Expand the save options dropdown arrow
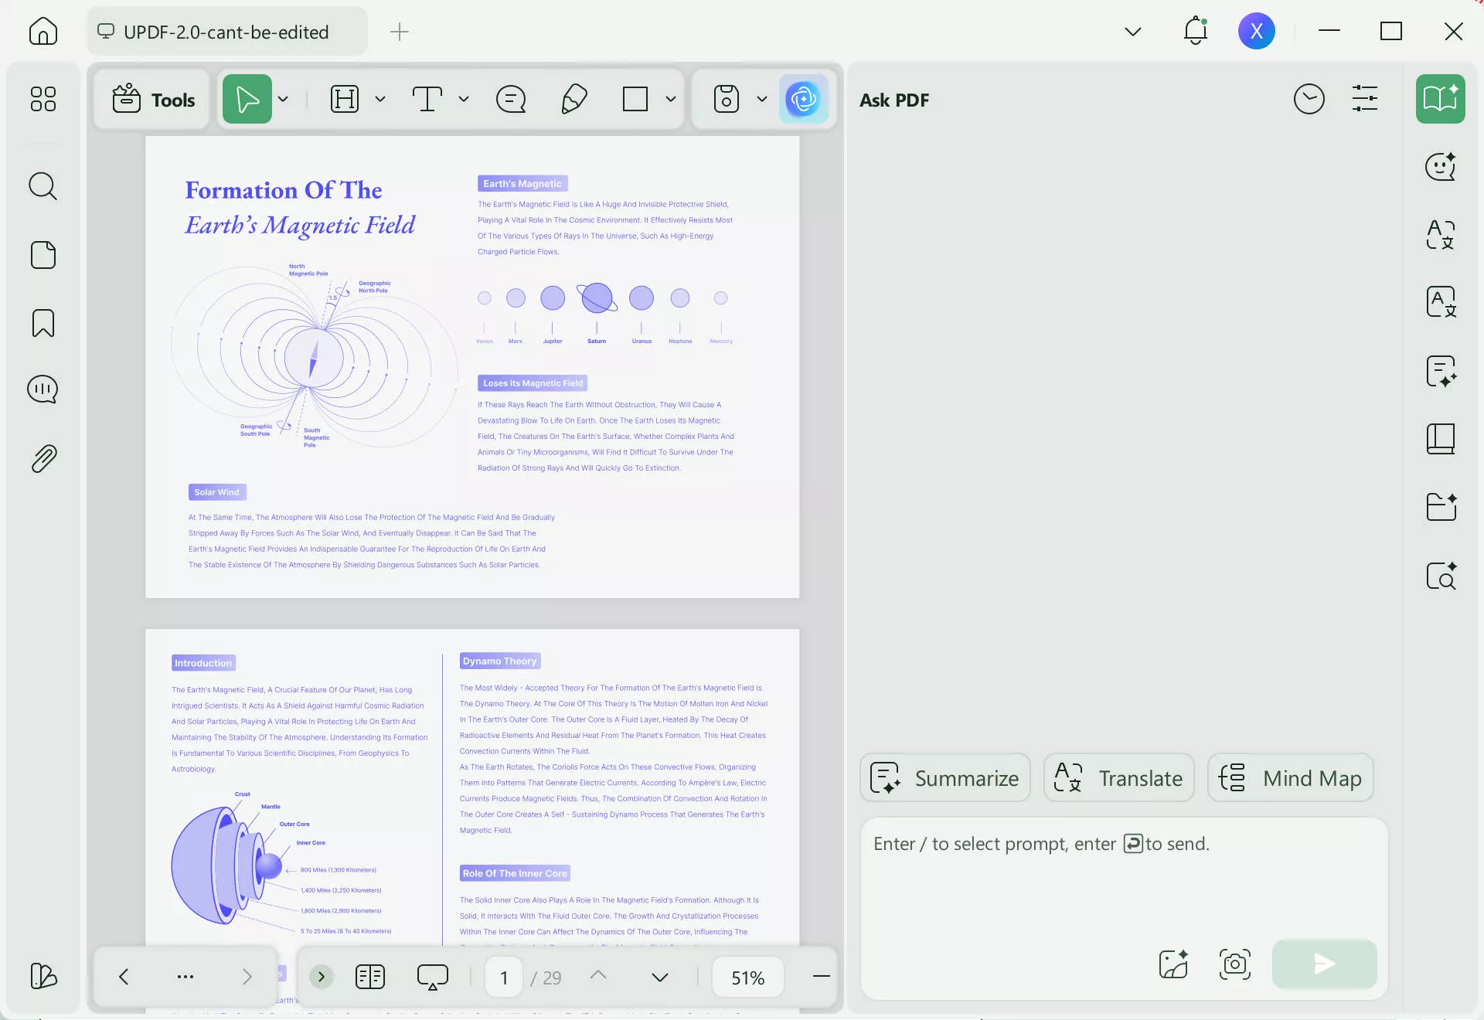The image size is (1484, 1020). 762,99
